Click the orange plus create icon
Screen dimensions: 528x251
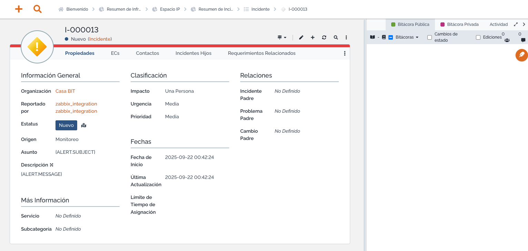(x=19, y=9)
